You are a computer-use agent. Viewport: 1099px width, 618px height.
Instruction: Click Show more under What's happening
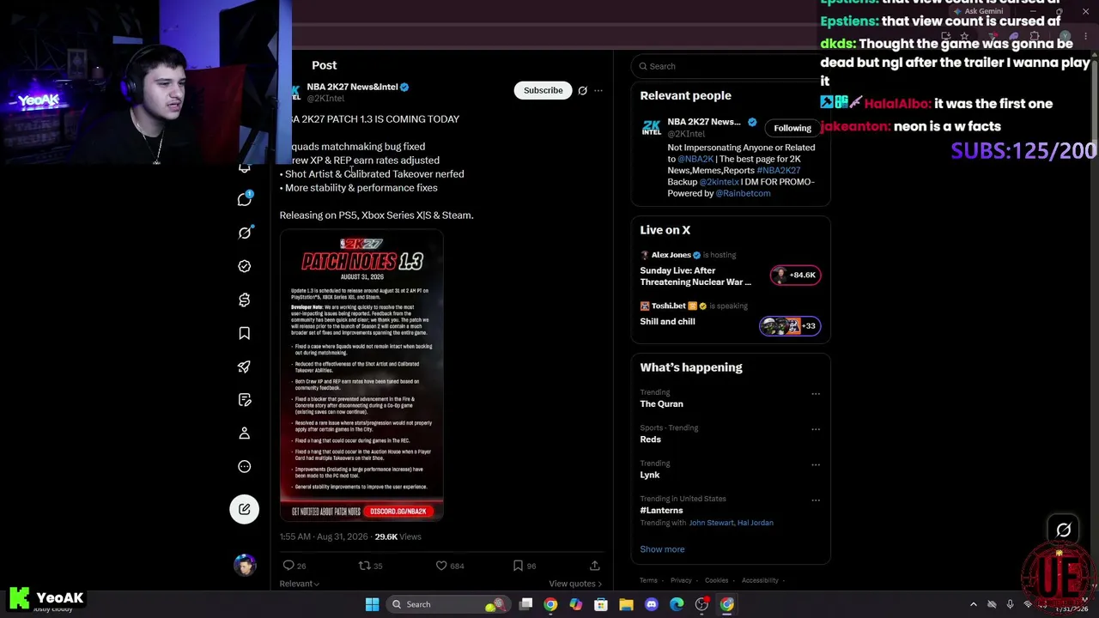coord(662,549)
